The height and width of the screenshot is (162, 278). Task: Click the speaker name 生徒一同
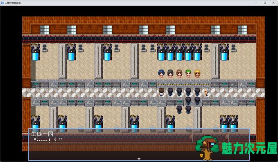click(42, 134)
